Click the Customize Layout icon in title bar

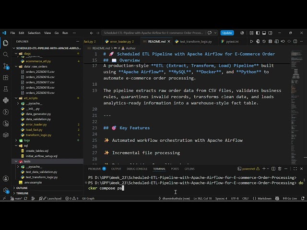click(251, 33)
